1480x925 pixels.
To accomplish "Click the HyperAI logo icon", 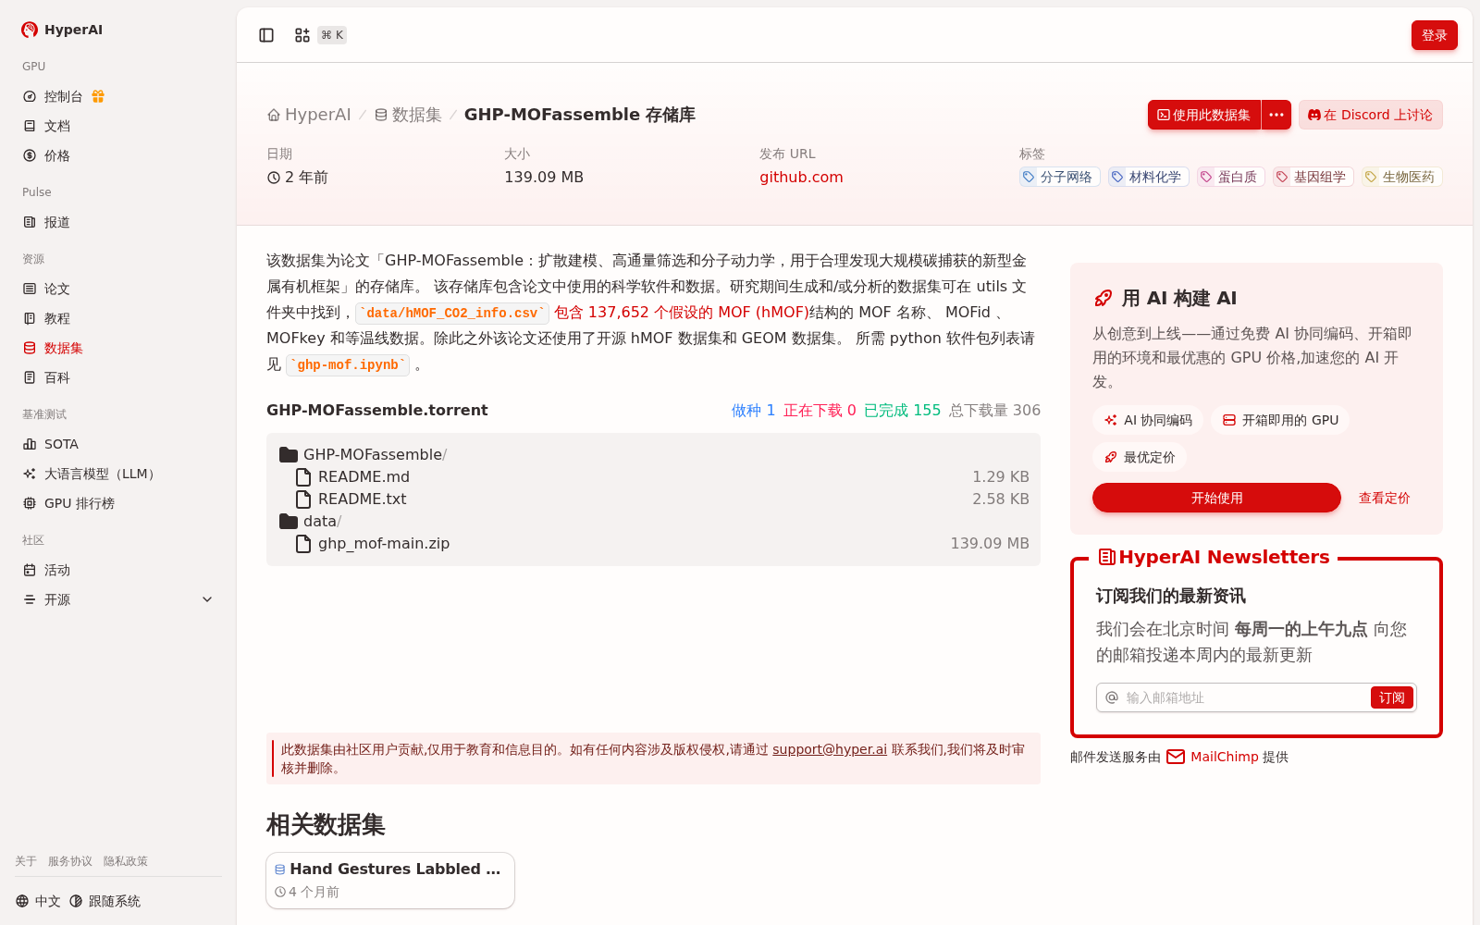I will click(x=30, y=30).
